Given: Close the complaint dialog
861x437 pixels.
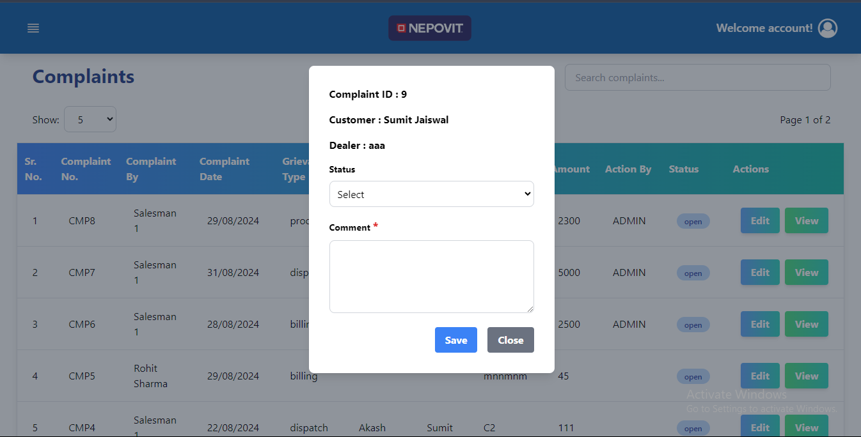Looking at the screenshot, I should pos(510,340).
